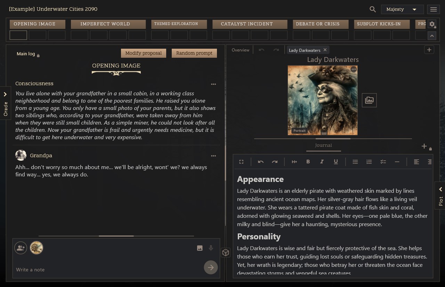Click the Consciousness speaker name
Screen dimensions: 445x287
coord(34,83)
